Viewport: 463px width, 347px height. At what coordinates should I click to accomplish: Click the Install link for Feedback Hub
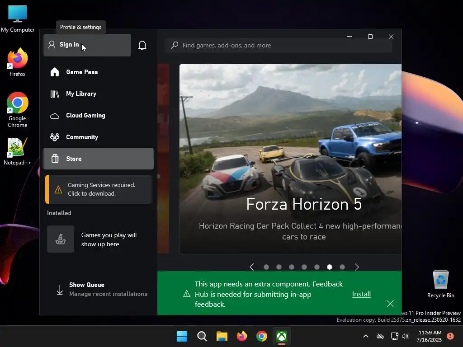click(x=361, y=294)
